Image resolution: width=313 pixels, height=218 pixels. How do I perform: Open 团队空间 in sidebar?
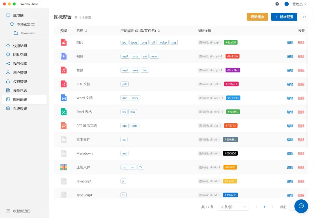[x=24, y=55]
